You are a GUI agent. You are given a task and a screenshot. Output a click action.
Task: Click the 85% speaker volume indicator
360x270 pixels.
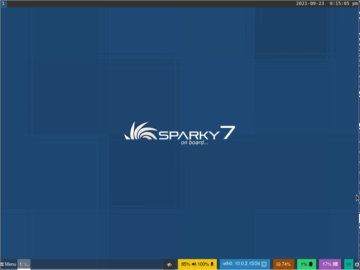[189, 264]
